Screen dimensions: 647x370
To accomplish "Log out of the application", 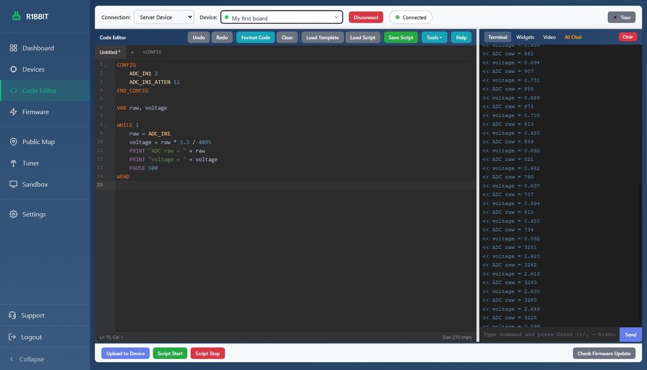I will click(45, 337).
